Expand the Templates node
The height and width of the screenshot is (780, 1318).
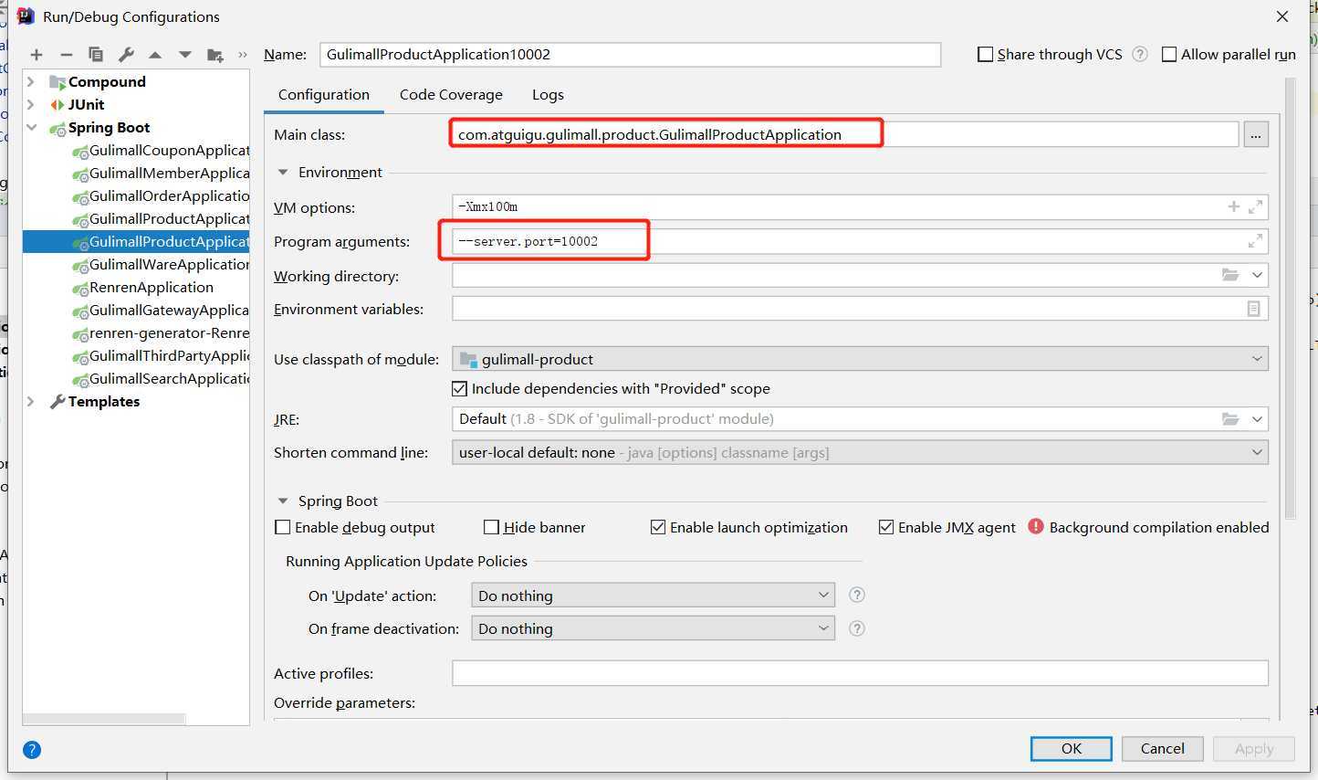click(x=31, y=401)
